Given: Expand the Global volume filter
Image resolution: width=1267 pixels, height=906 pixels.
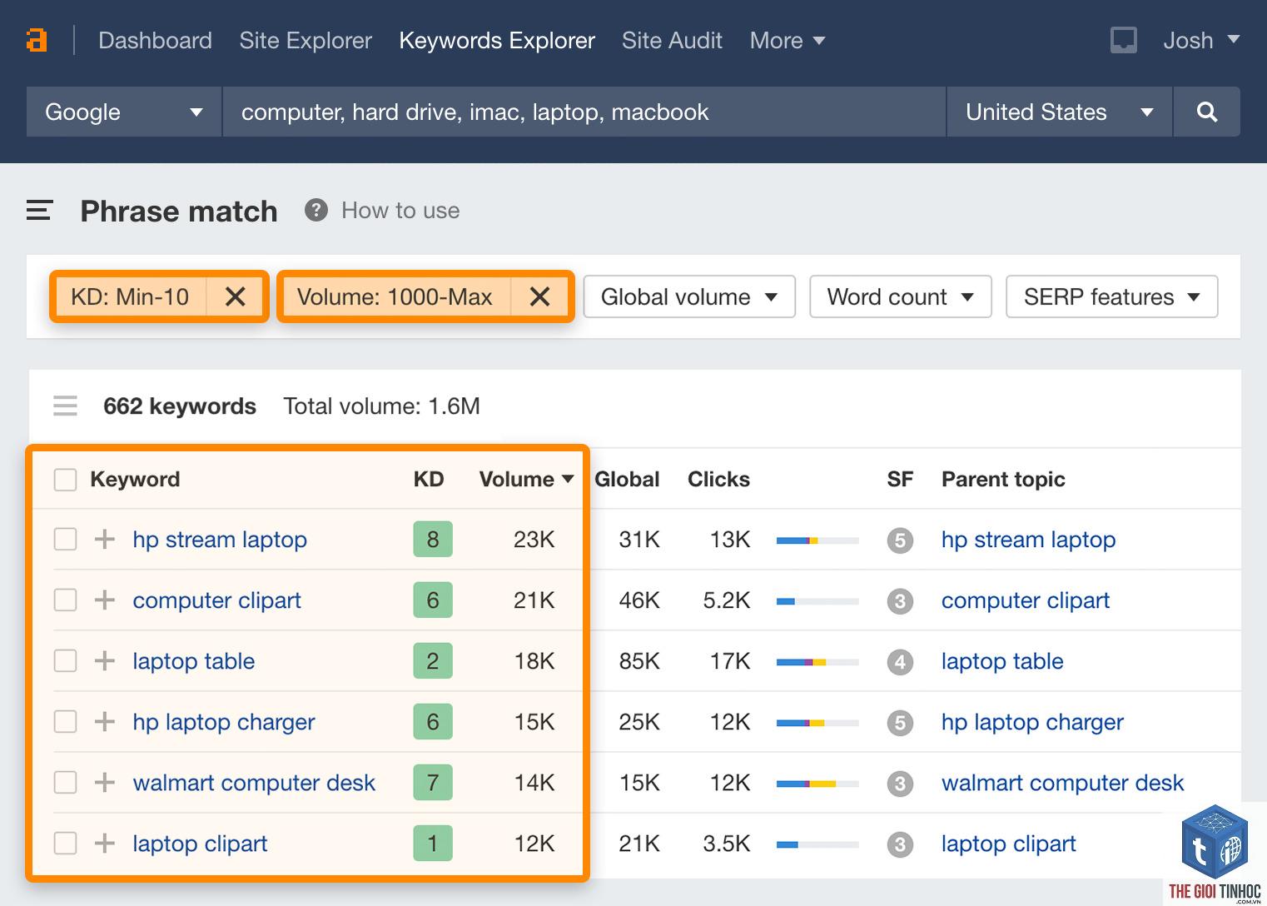Looking at the screenshot, I should pyautogui.click(x=689, y=296).
